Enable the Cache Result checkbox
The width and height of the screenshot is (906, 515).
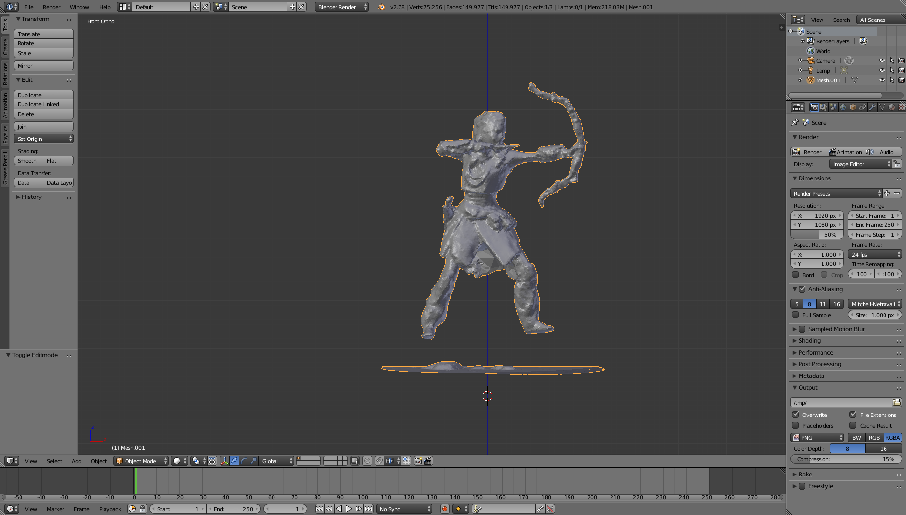click(853, 425)
